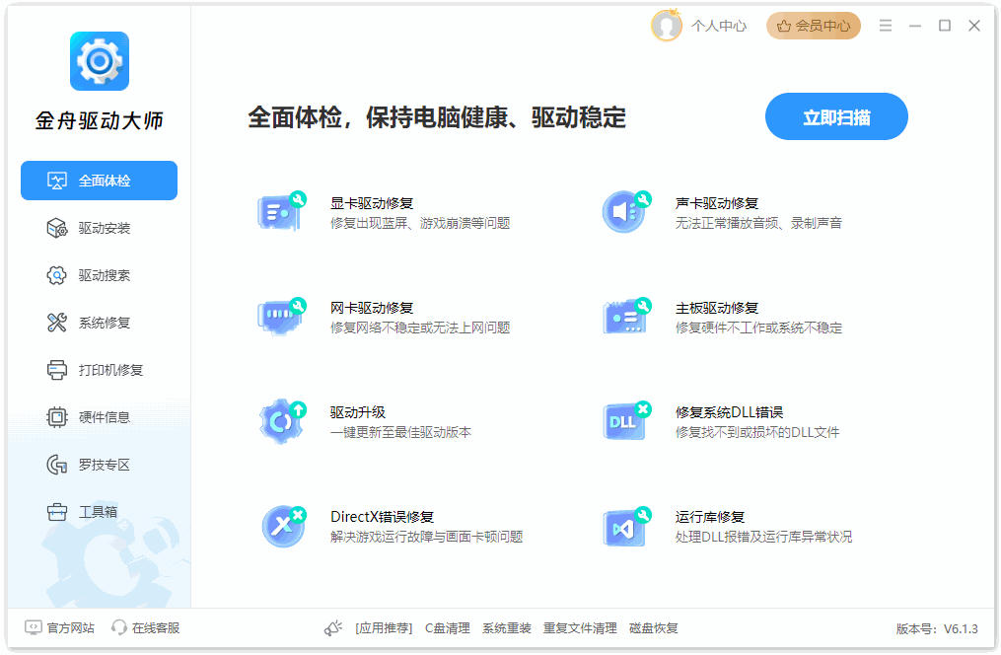This screenshot has height=655, width=1001.
Task: Click the 声卡驱动修复 speaker icon
Action: pos(626,211)
